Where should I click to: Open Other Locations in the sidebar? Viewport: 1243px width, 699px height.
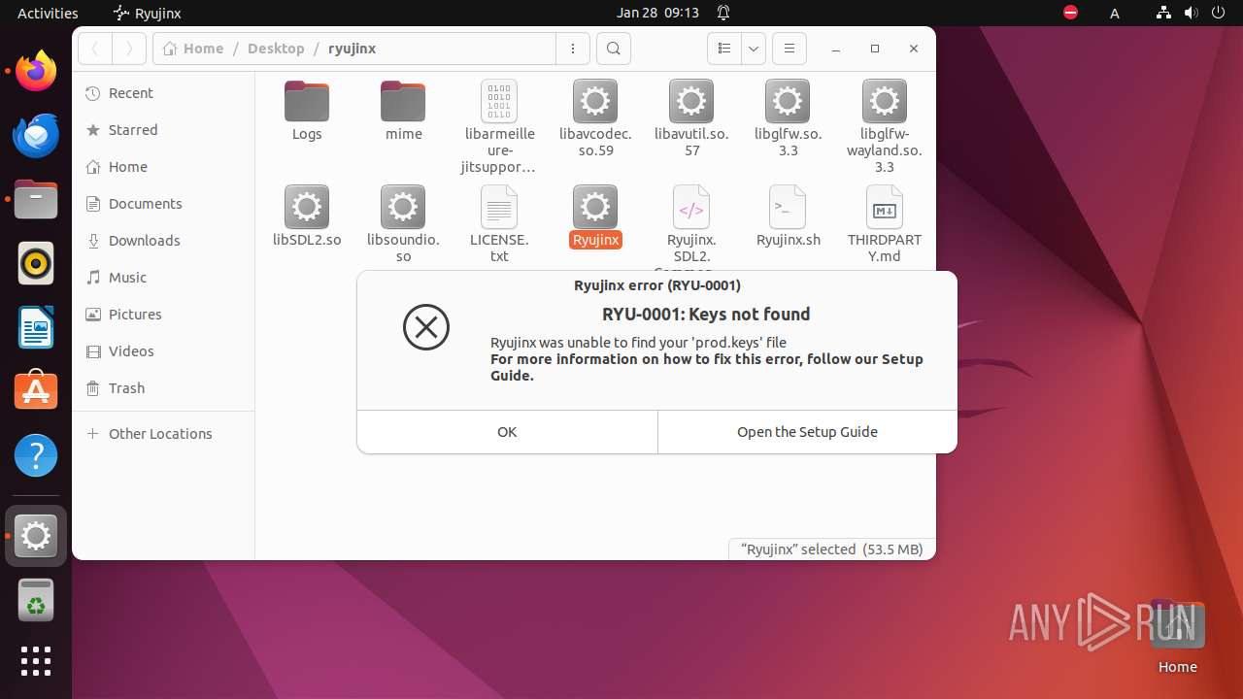[163, 434]
